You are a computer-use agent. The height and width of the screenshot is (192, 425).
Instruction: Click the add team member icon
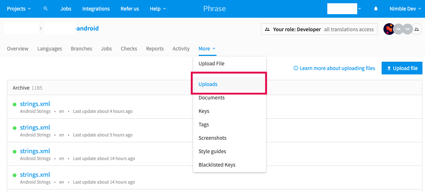[416, 29]
